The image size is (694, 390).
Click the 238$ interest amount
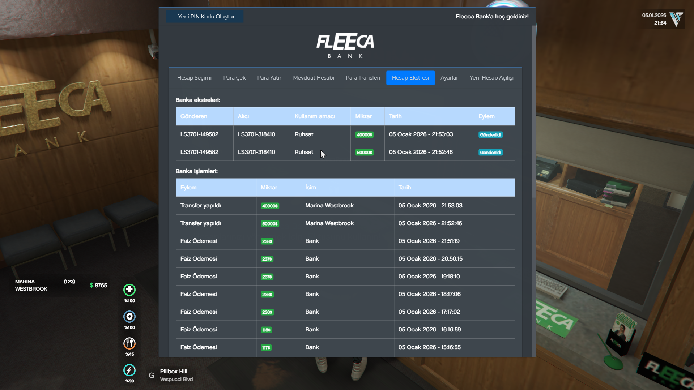pyautogui.click(x=267, y=241)
